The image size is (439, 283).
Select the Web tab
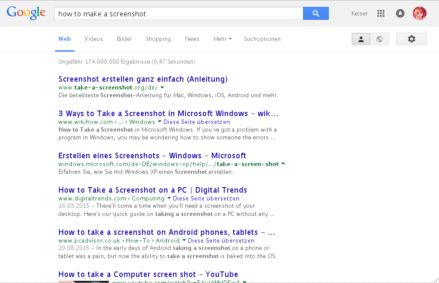tap(65, 39)
